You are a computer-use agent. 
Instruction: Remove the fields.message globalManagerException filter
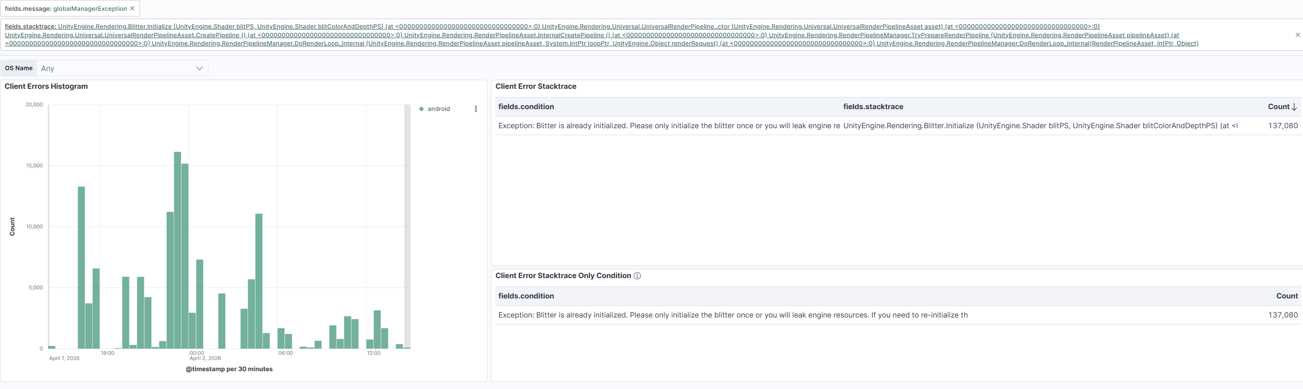click(133, 9)
